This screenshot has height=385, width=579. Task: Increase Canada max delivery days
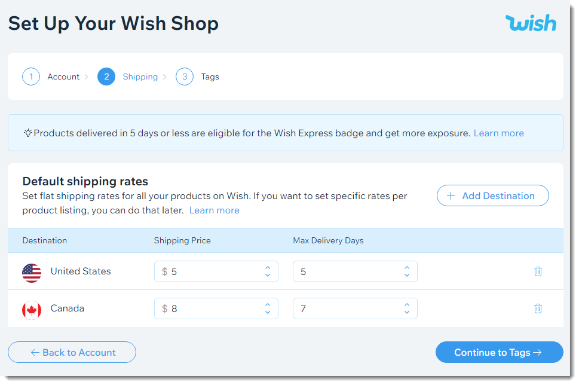pos(406,304)
